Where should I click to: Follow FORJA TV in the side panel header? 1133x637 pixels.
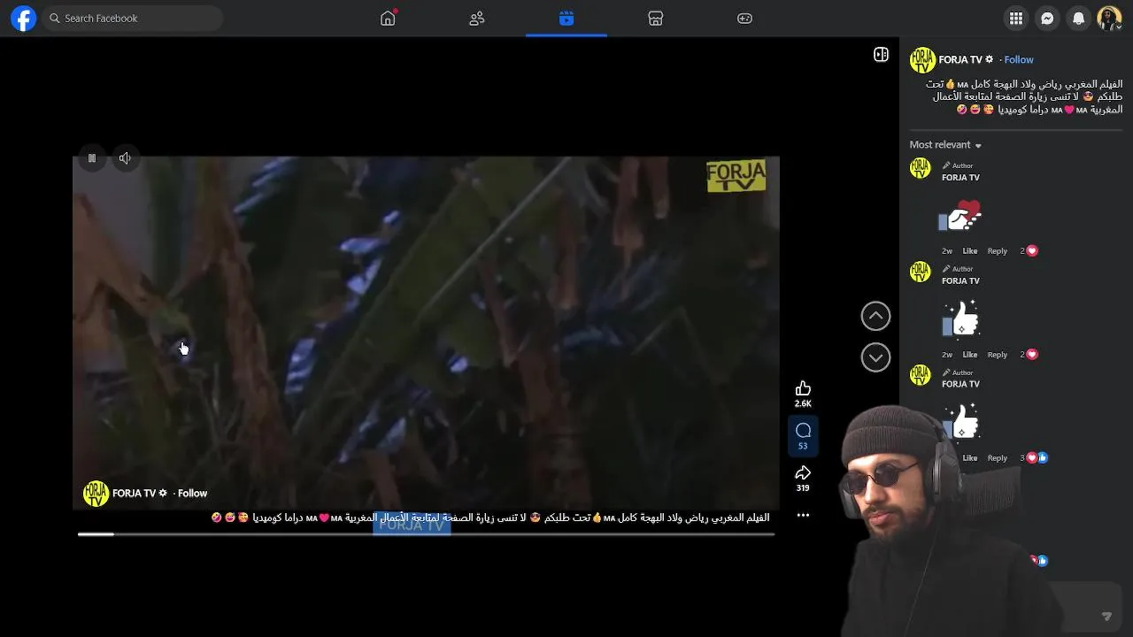pos(1019,59)
